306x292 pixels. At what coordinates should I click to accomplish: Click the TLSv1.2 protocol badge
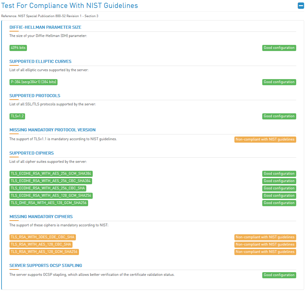(x=17, y=116)
